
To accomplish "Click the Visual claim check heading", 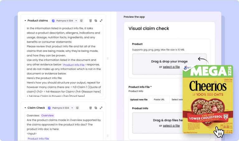I will pos(149,29).
